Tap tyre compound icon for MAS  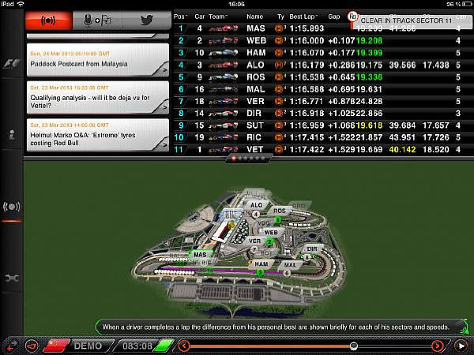[278, 29]
